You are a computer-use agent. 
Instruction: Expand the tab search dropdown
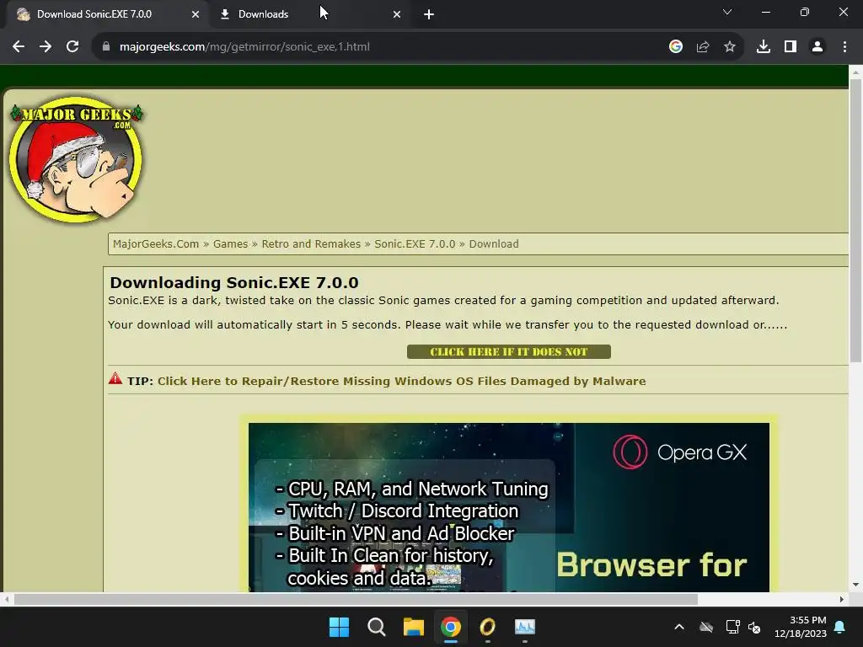click(x=727, y=12)
